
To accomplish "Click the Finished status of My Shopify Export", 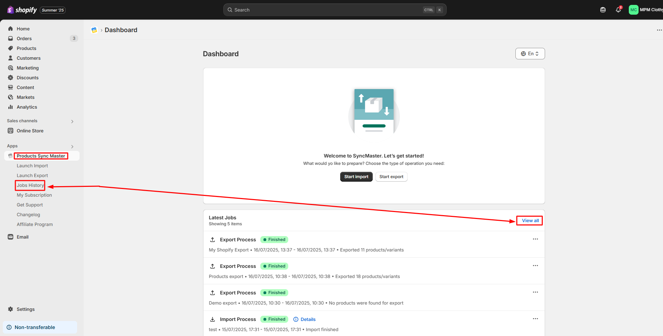I will [274, 240].
